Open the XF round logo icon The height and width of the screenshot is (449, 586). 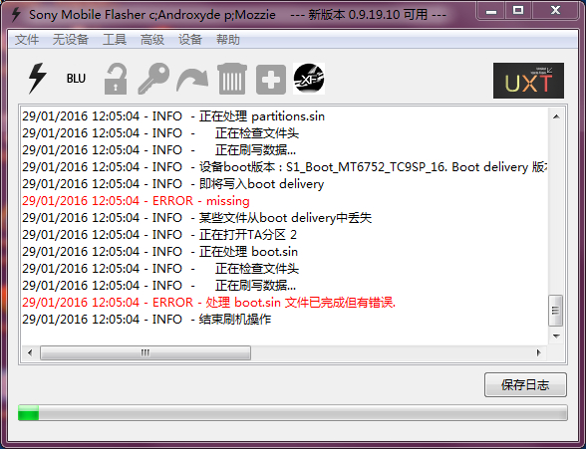(x=309, y=79)
